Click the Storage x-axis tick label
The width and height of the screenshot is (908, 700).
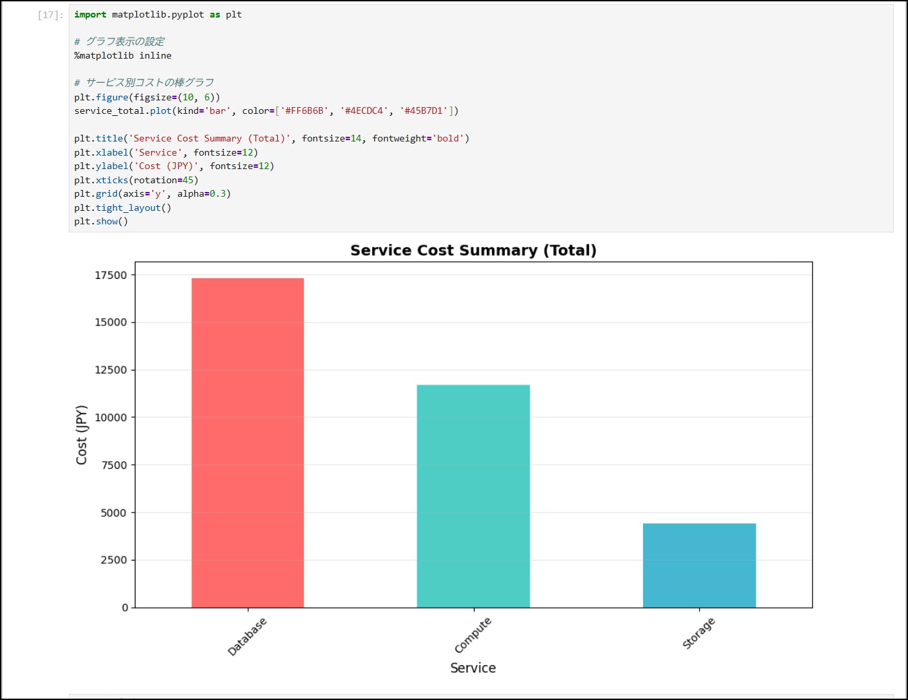tap(698, 633)
